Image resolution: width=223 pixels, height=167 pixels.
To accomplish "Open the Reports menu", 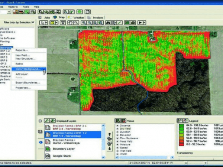I will (13, 7).
